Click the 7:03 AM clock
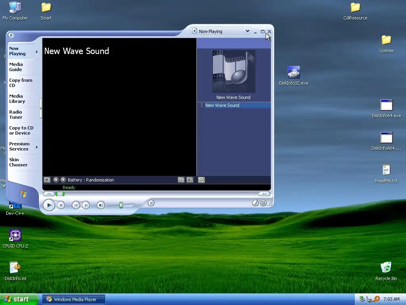Viewport: 406px width, 305px height. click(x=391, y=299)
